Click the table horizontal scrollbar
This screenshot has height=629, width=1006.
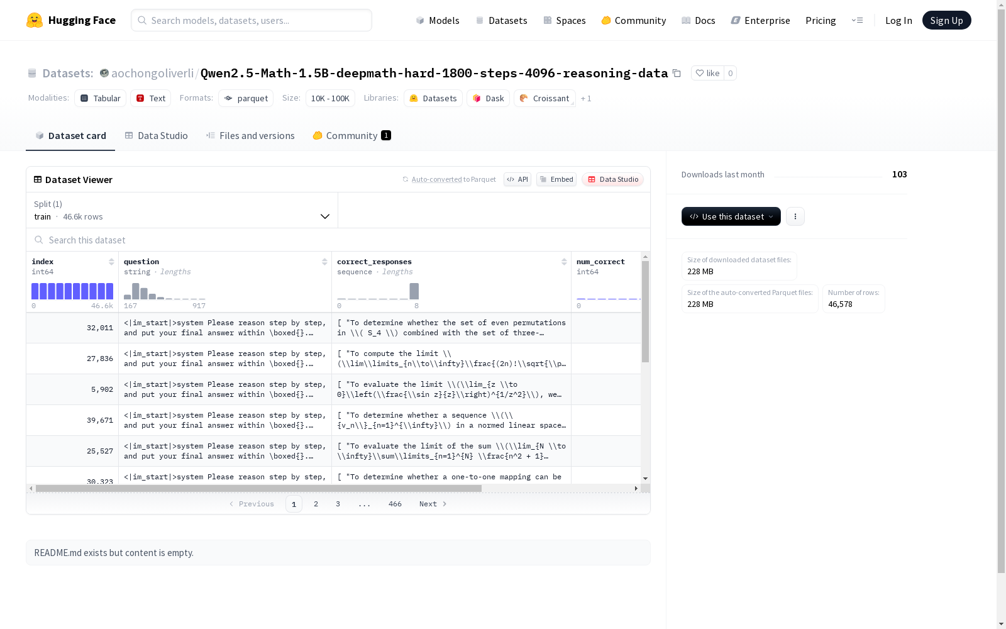pos(258,488)
